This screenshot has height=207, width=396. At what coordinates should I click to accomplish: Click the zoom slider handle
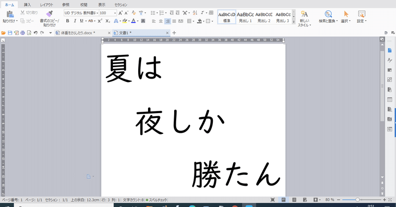[x=357, y=200]
